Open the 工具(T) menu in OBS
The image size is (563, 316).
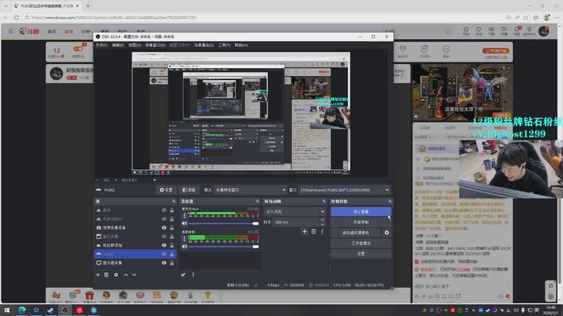[x=224, y=45]
